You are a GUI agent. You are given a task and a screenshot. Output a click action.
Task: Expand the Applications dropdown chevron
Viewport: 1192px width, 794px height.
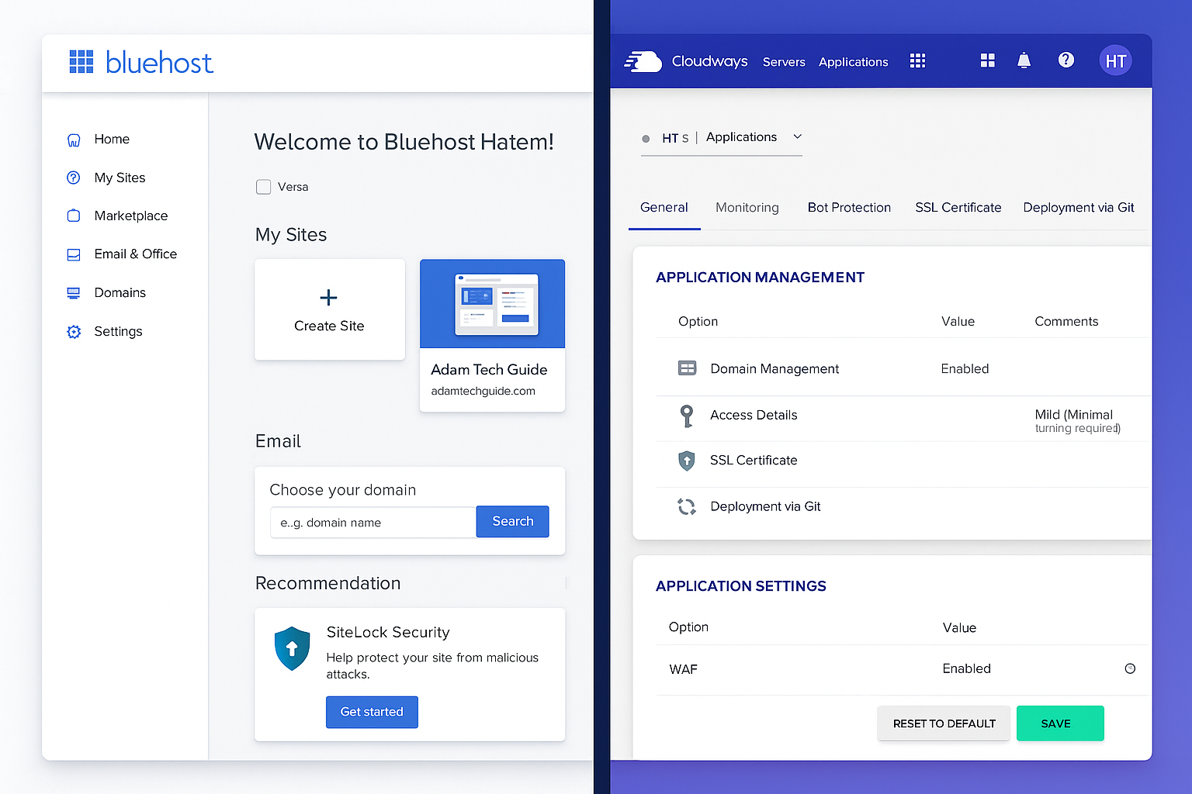click(x=797, y=136)
